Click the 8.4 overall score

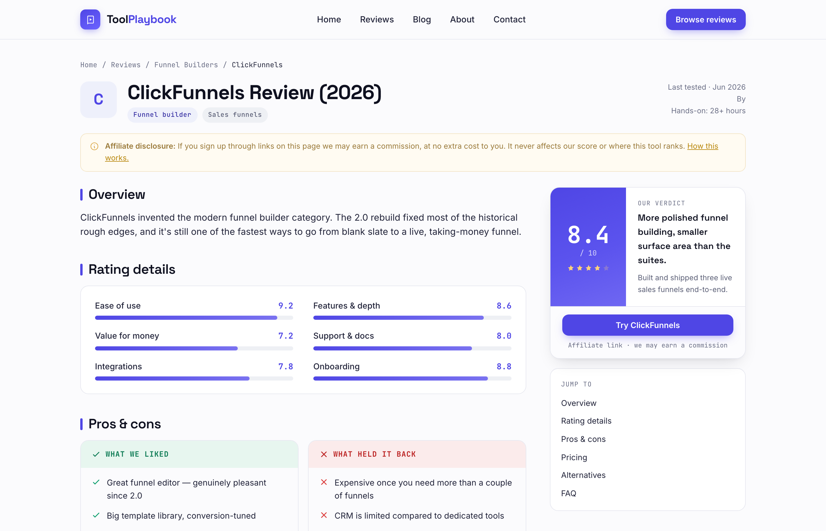pos(588,235)
